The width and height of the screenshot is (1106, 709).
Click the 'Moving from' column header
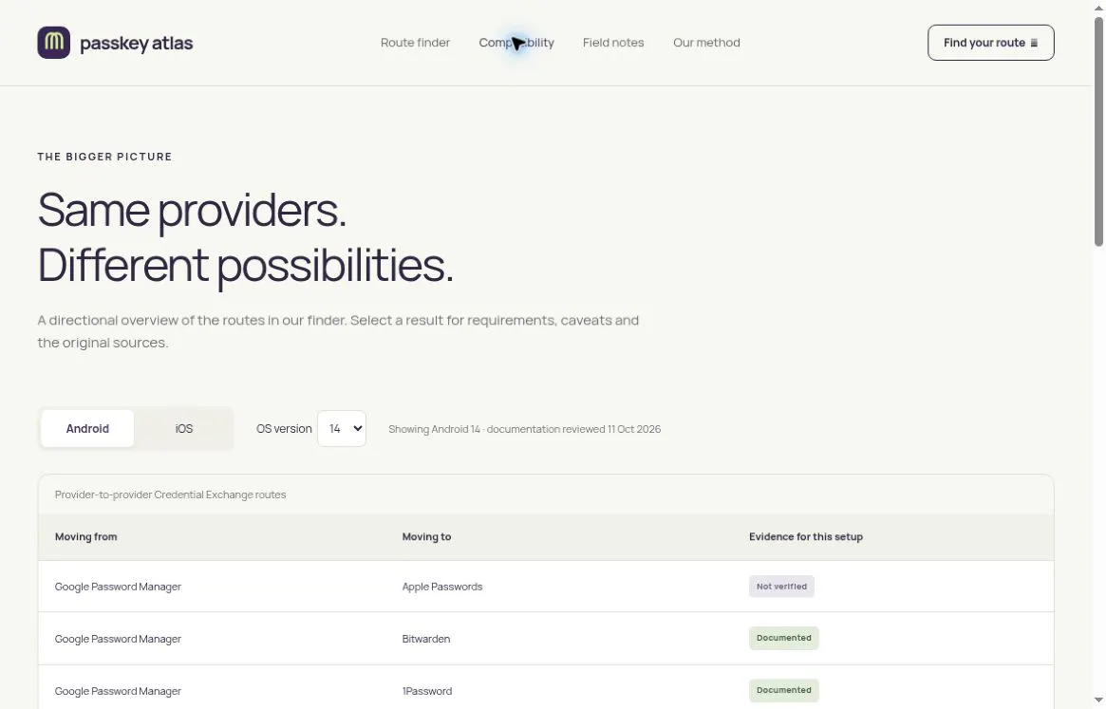[x=86, y=536]
